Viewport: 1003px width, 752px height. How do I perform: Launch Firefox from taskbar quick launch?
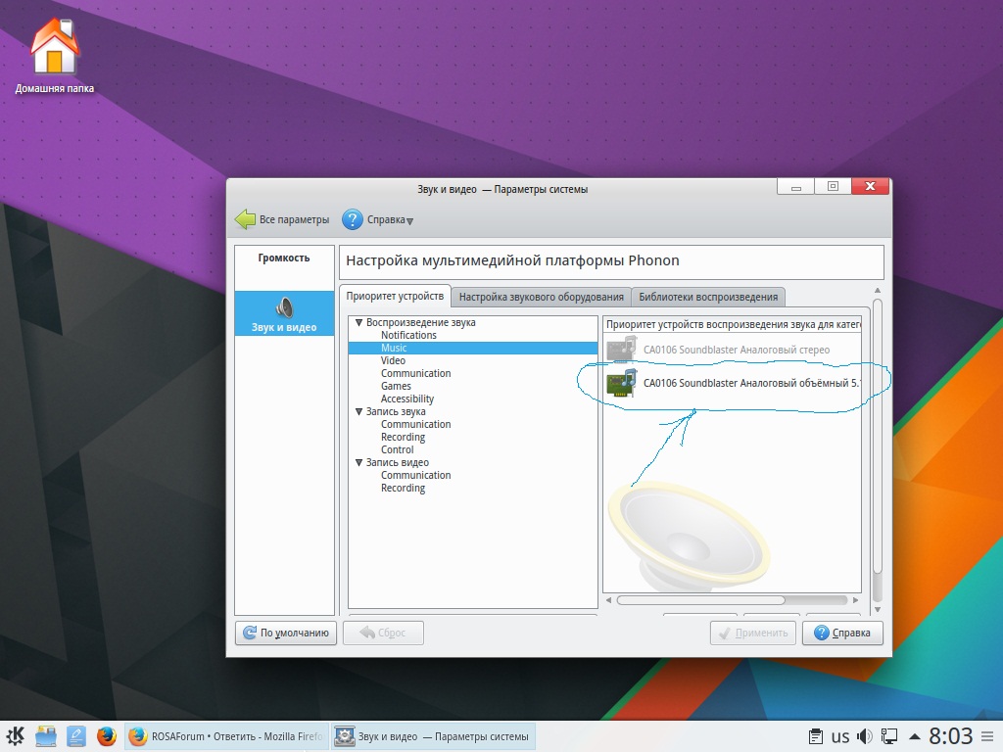pyautogui.click(x=106, y=736)
